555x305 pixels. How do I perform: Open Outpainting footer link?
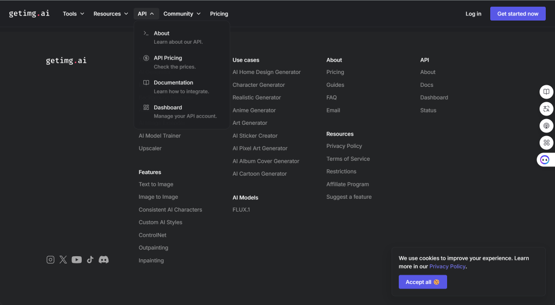(x=153, y=248)
